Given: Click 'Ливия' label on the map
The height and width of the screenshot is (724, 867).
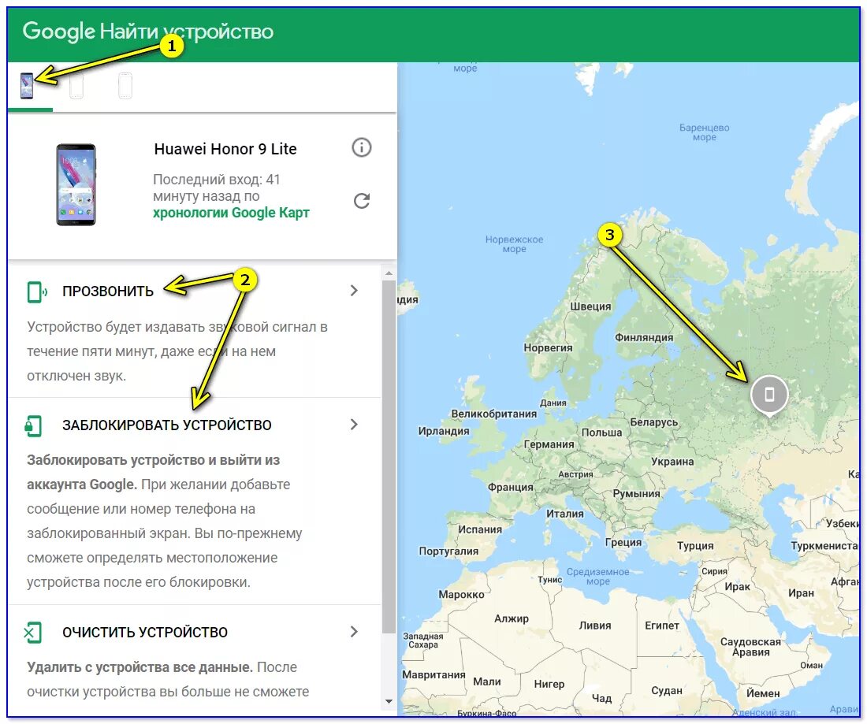Looking at the screenshot, I should tap(595, 626).
